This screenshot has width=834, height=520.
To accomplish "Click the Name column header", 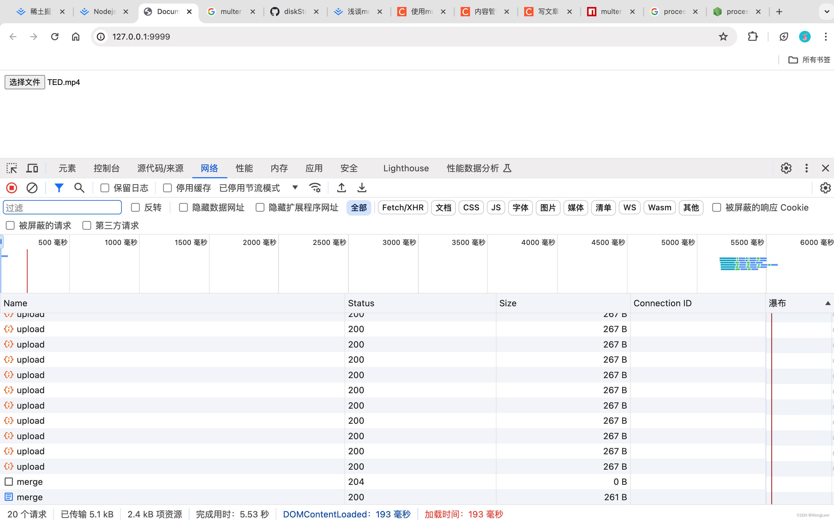I will tap(172, 303).
